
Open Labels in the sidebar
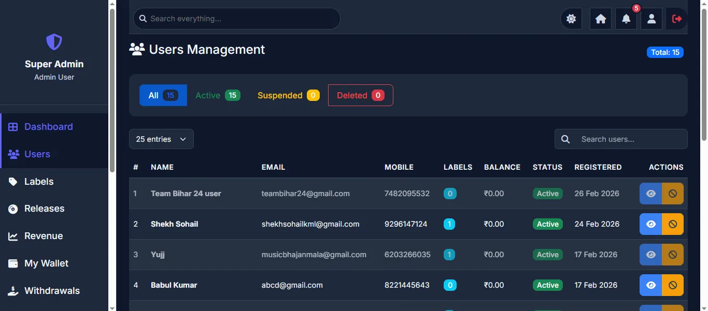[54, 182]
